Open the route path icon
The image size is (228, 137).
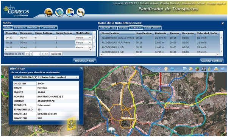pos(81,12)
